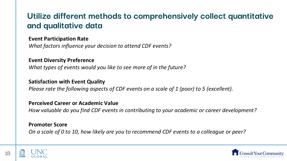Click the question about factors influencing attendance

(x=100, y=46)
